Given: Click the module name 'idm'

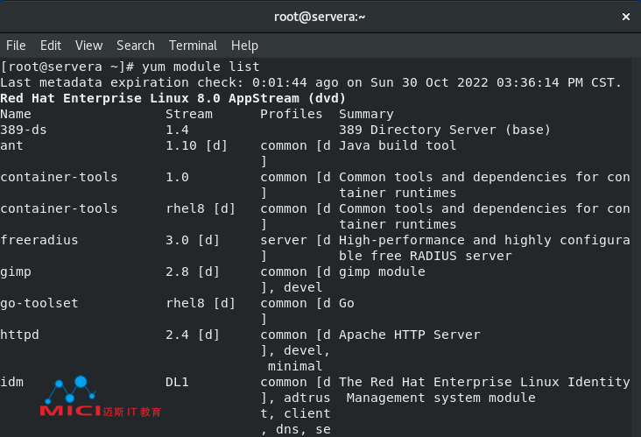Looking at the screenshot, I should [11, 382].
